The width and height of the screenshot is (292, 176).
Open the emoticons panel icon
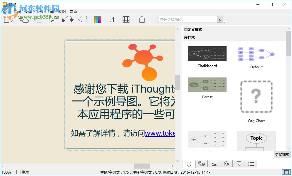(226, 164)
